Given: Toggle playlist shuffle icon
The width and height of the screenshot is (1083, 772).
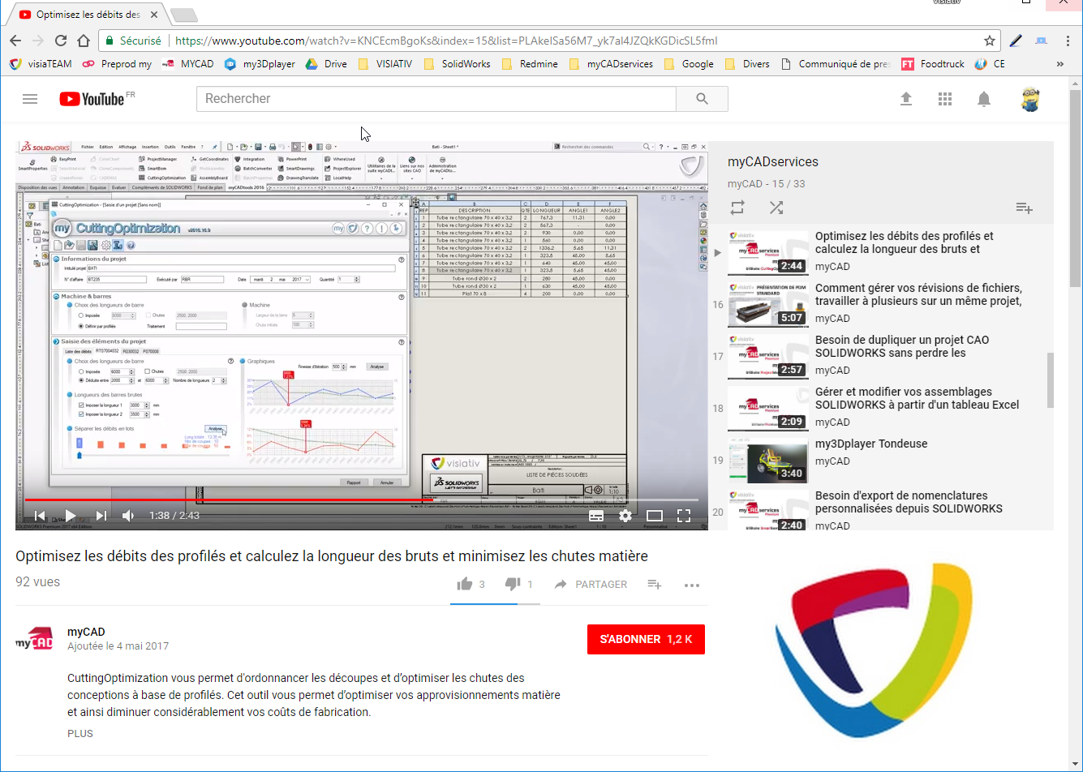Looking at the screenshot, I should (776, 208).
